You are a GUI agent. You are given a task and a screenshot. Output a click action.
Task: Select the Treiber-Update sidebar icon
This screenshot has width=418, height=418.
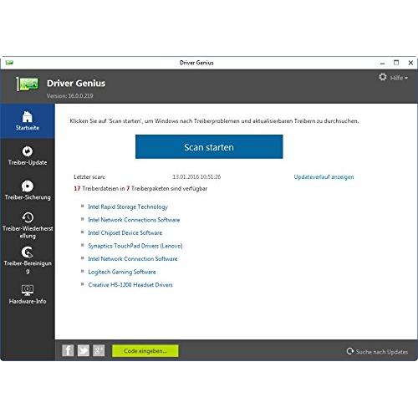coord(28,151)
